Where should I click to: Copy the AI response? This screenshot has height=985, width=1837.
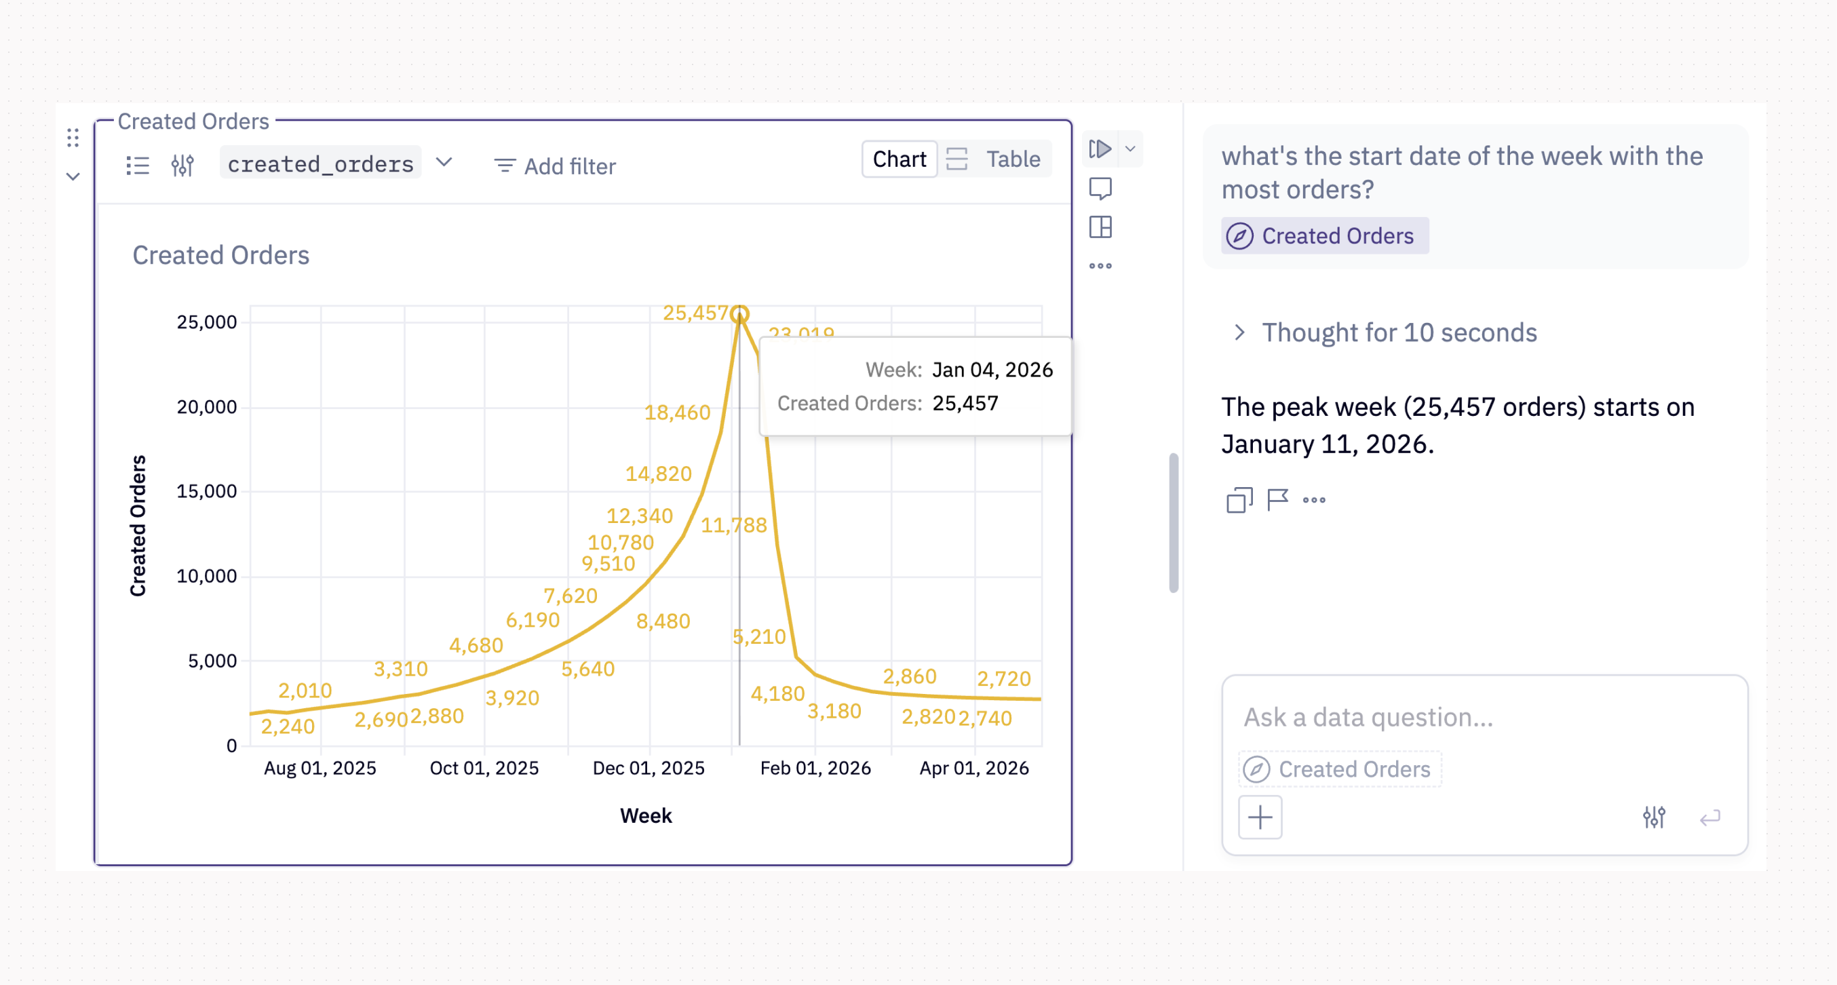pos(1239,500)
